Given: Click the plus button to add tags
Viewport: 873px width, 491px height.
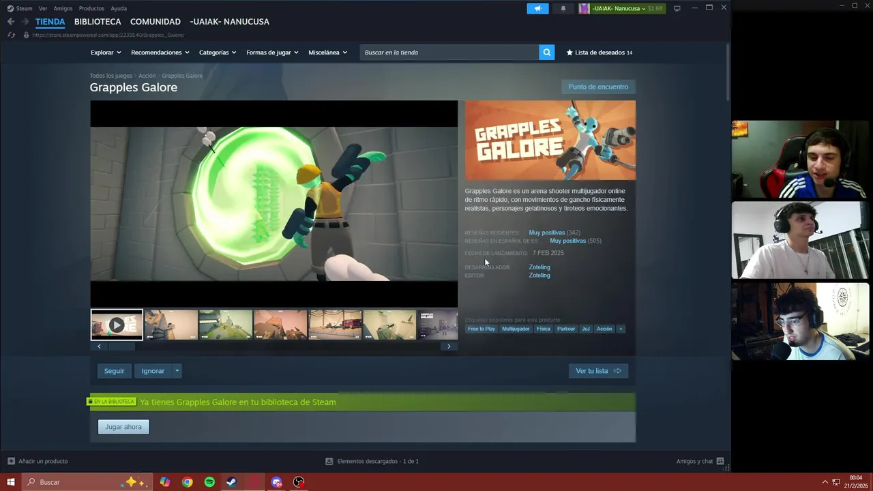Looking at the screenshot, I should click(x=620, y=329).
